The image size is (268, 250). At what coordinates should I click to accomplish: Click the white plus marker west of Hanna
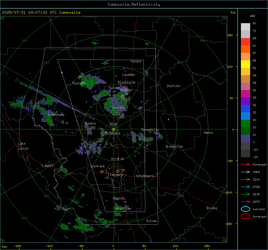168,120
